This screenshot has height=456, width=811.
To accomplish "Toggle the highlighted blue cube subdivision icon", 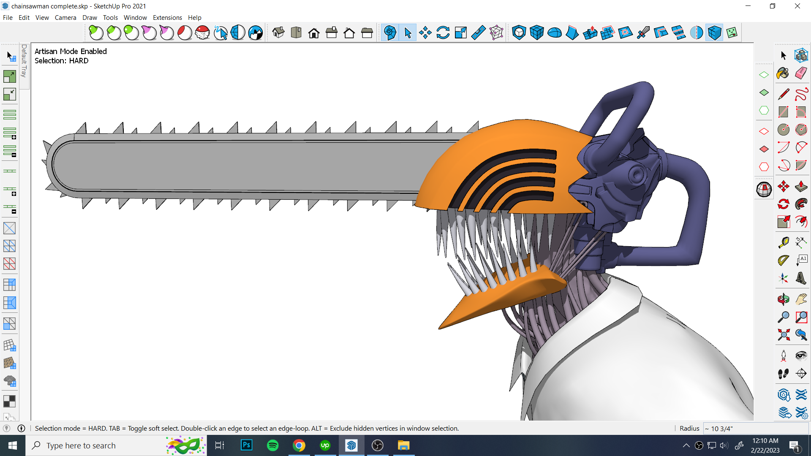I will tap(714, 33).
